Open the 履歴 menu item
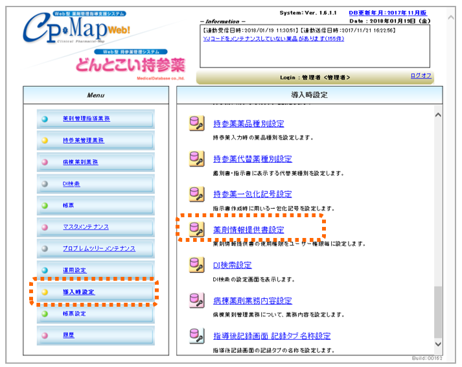 [x=69, y=335]
